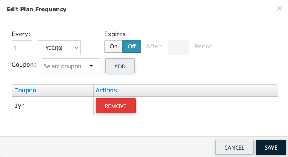Click the chevron arrow on Year(s) select

pos(77,48)
